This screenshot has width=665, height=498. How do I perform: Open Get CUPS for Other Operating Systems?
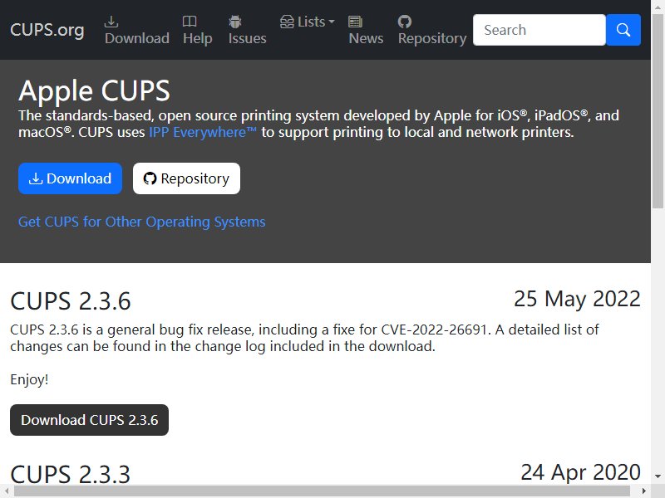point(141,222)
